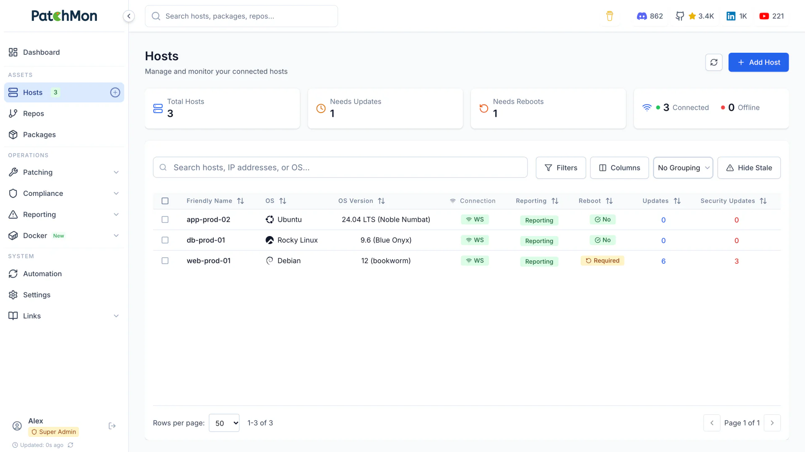Open the Filters button
The height and width of the screenshot is (452, 805).
click(561, 168)
